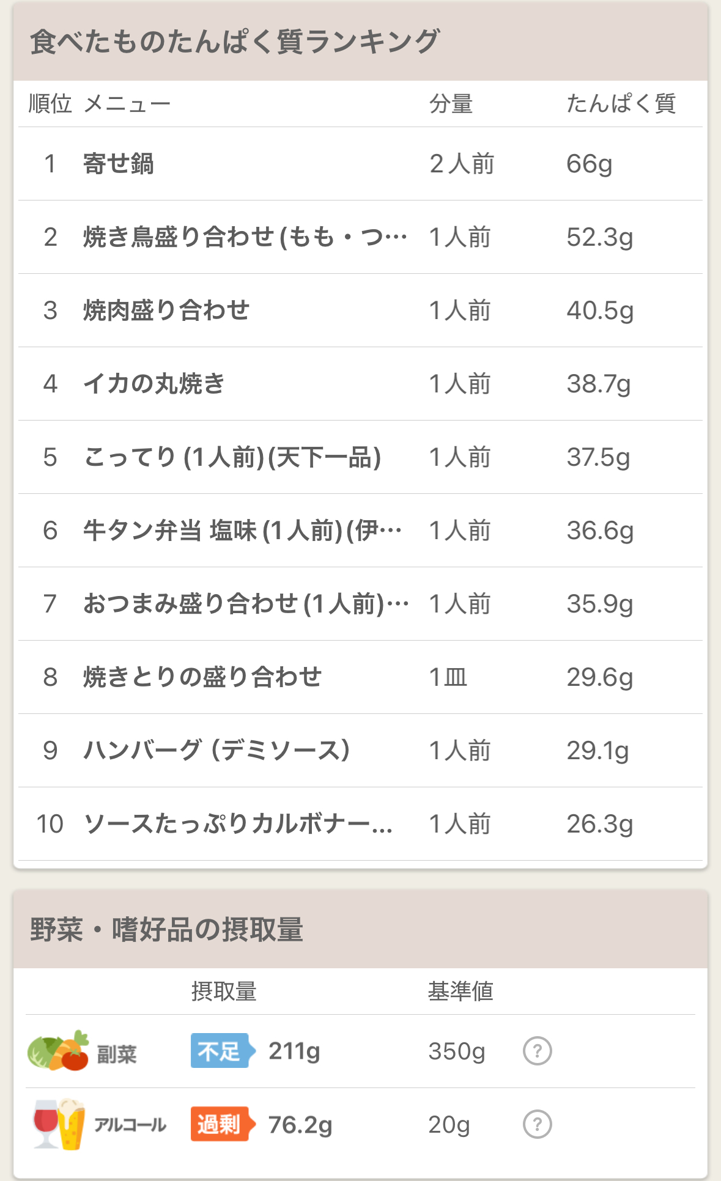Viewport: 721px width, 1181px height.
Task: Open help icon for アルコール standard value
Action: click(538, 1124)
